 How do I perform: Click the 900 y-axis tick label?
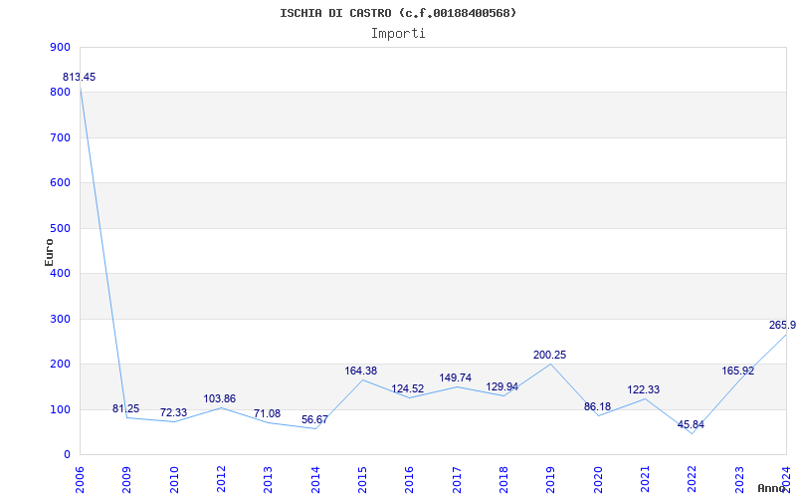click(x=61, y=47)
